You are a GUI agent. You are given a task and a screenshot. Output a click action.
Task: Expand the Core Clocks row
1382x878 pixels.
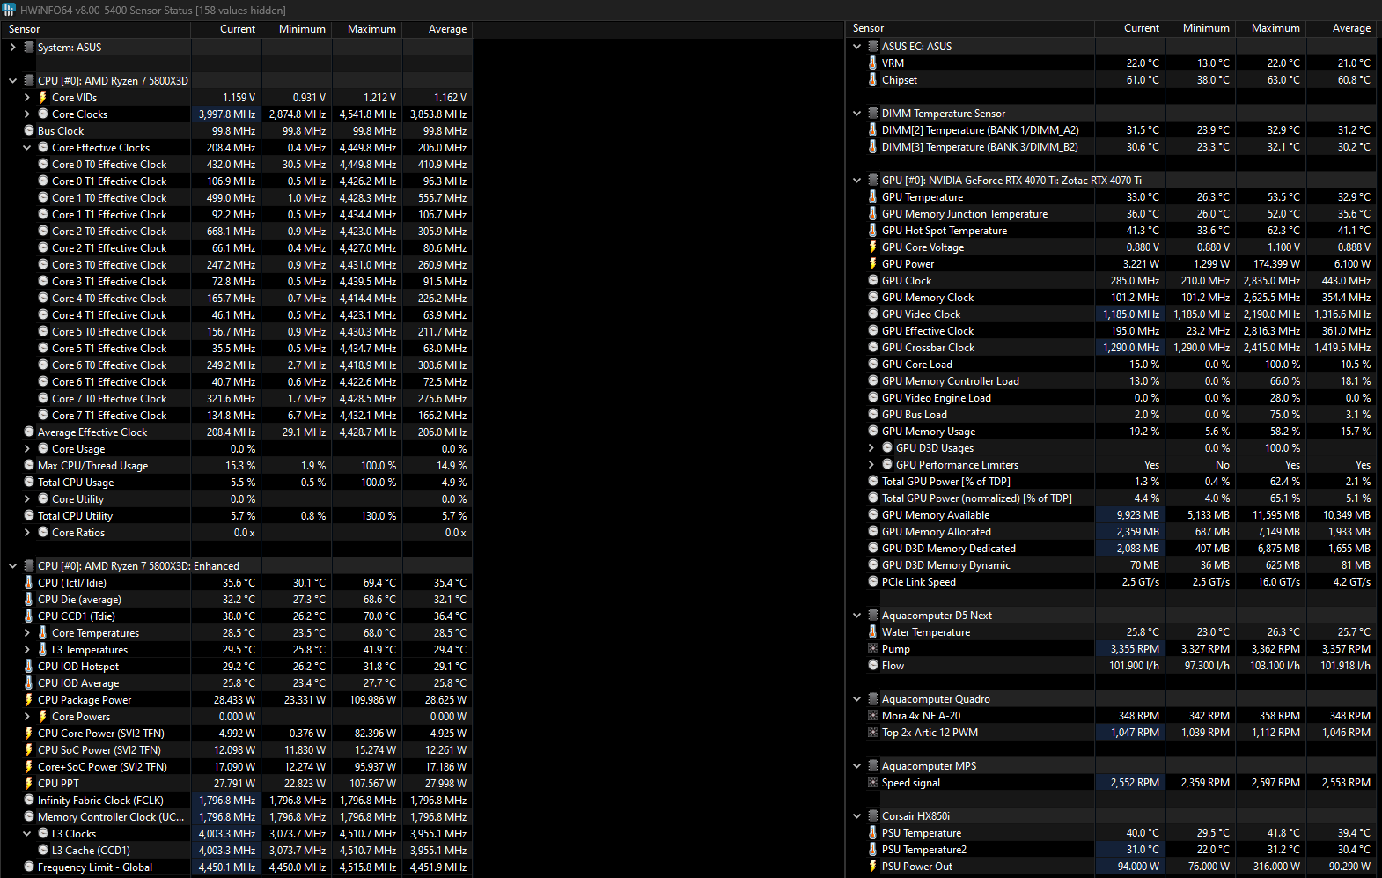pos(26,114)
